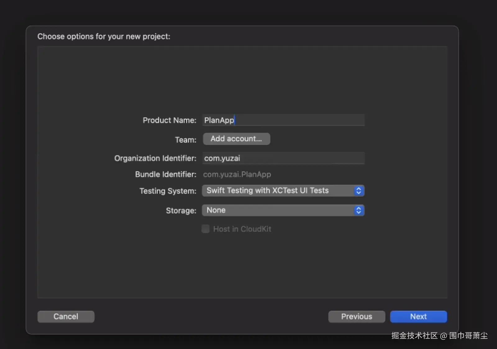
Task: Click the "Bundle Identifier:" label
Action: click(x=166, y=174)
